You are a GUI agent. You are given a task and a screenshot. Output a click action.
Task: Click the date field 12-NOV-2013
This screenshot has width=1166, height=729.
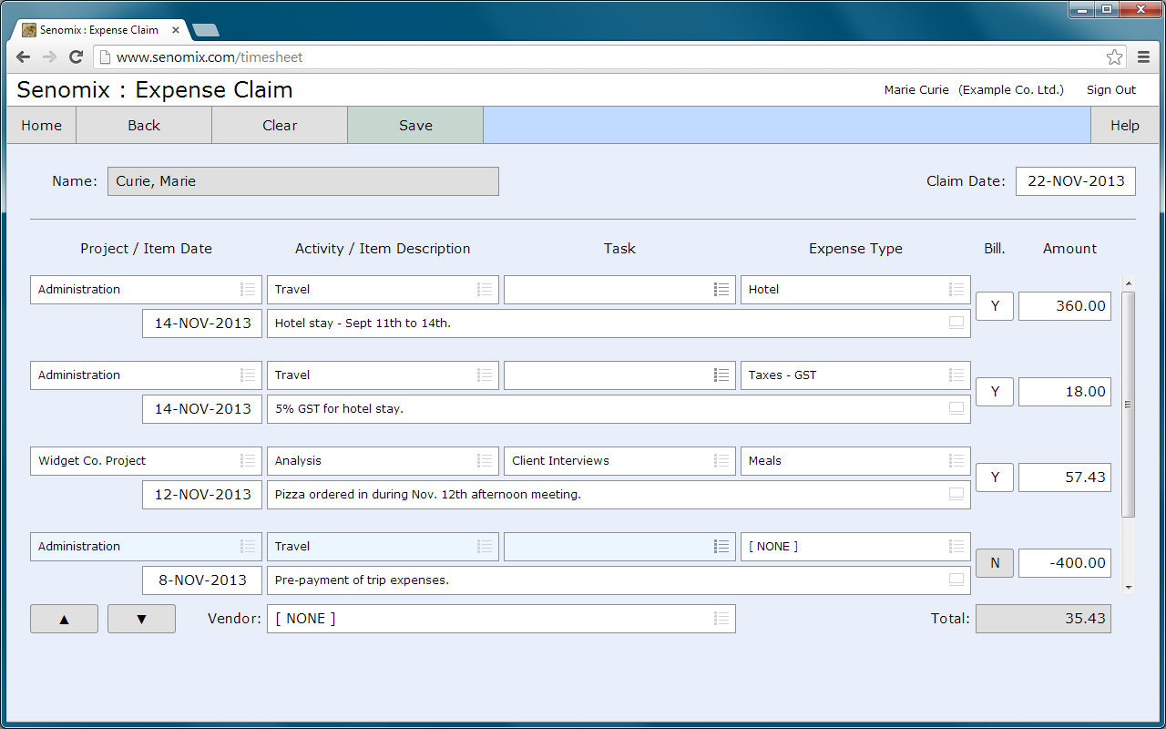tap(202, 495)
